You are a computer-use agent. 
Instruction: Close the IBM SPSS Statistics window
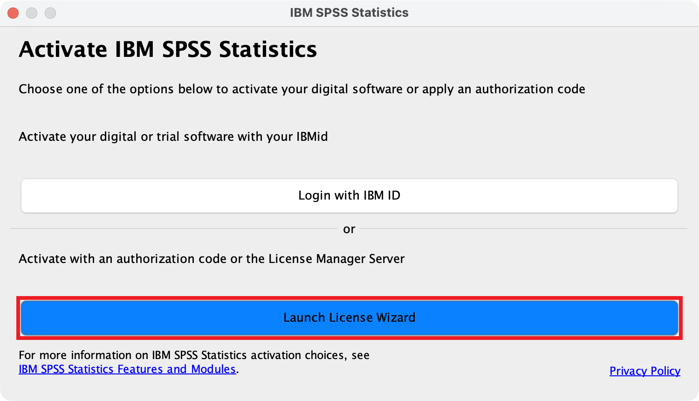tap(13, 13)
